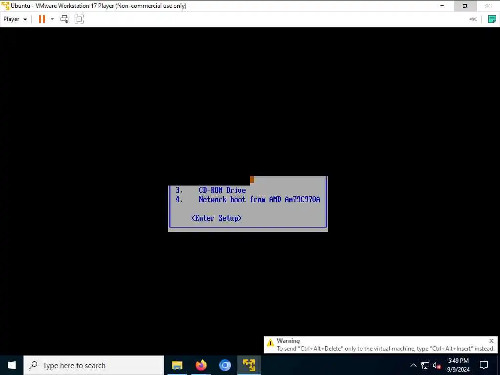Open the Action Center notifications icon
Screen dimensions: 500x375
click(484, 365)
